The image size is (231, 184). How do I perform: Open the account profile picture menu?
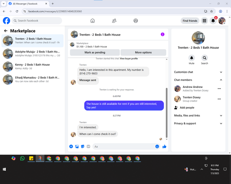click(x=222, y=21)
